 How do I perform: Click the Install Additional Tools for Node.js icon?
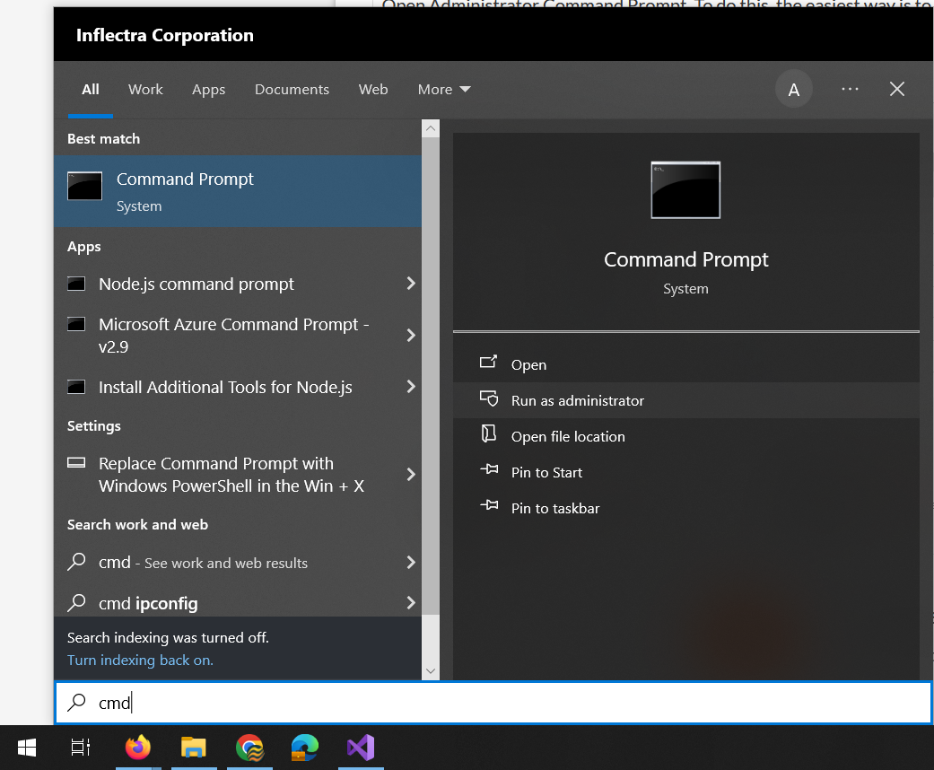tap(76, 387)
